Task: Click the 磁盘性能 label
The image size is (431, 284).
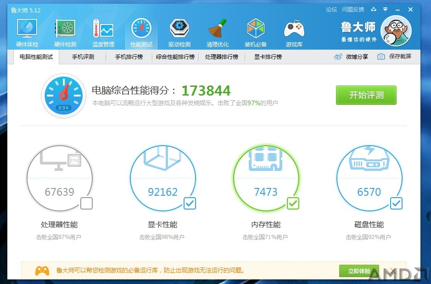Action: tap(369, 225)
